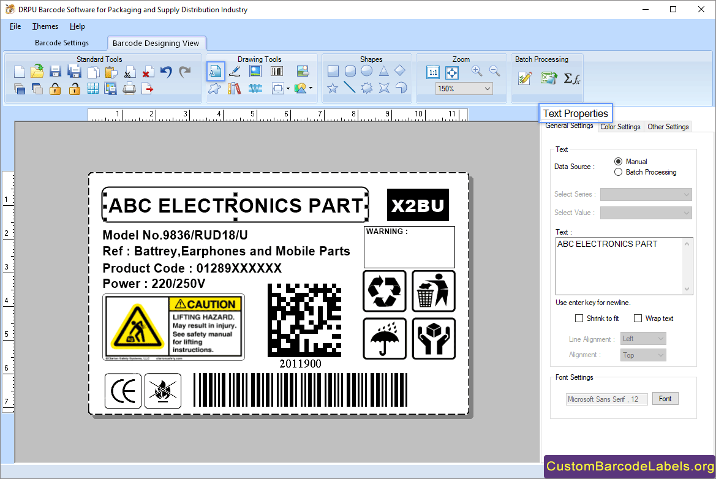Open the batch processing edit list icon
The image size is (716, 479).
pyautogui.click(x=525, y=78)
